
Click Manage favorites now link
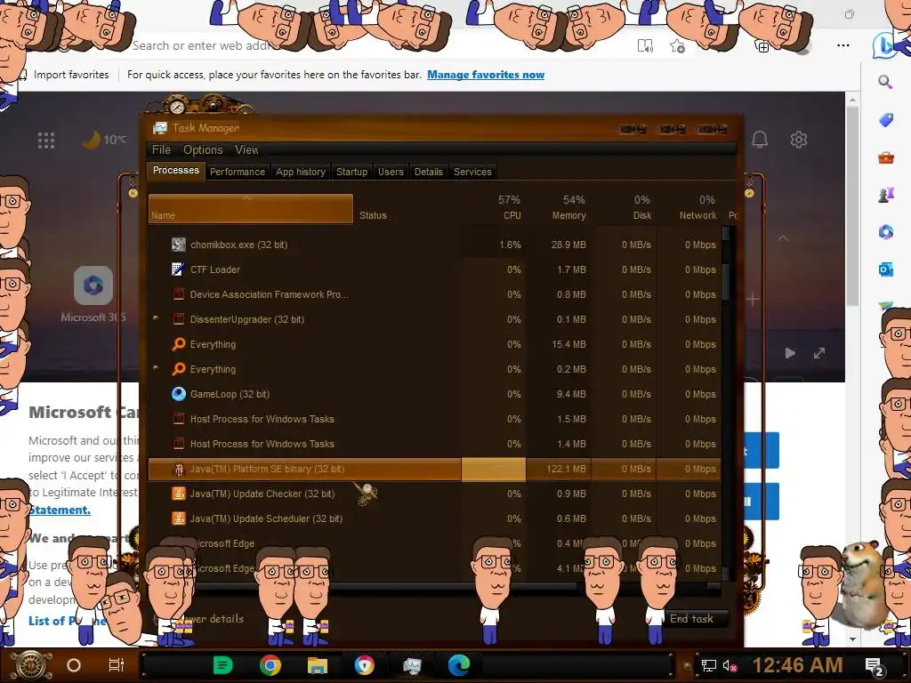click(486, 75)
